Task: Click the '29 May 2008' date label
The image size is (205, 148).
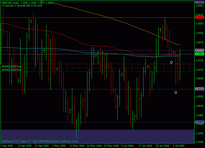Action: pyautogui.click(x=112, y=146)
